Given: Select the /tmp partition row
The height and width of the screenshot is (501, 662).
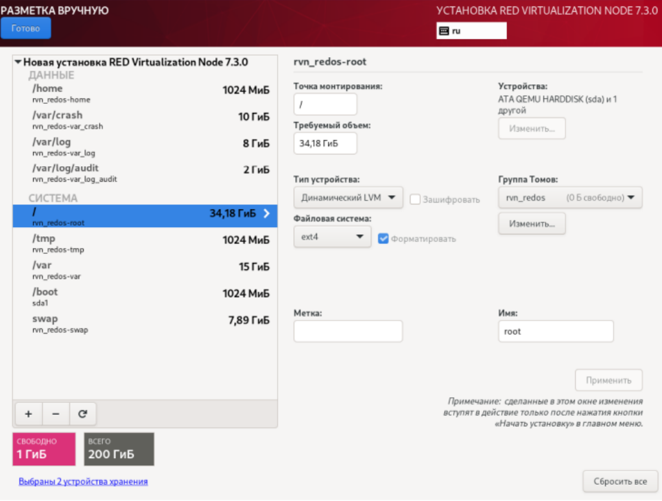Looking at the screenshot, I should (145, 243).
